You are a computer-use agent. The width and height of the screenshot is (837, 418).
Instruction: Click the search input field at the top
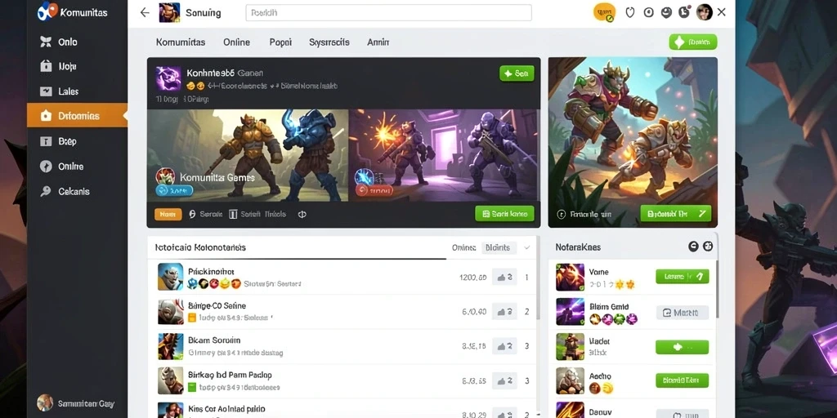point(388,12)
